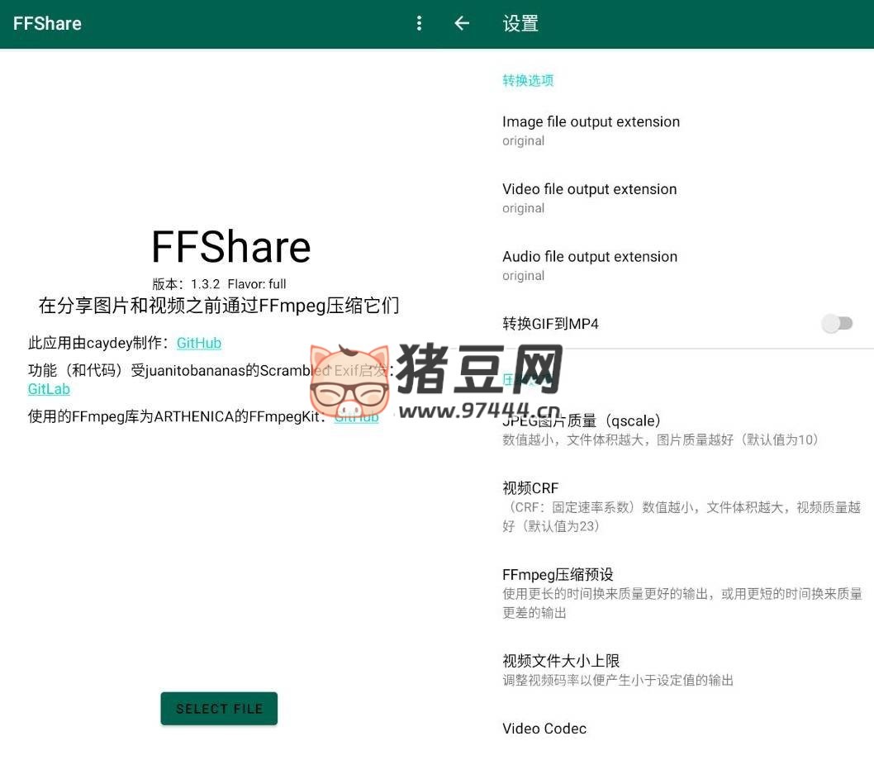Click the large FFShare app name heading
Viewport: 874px width, 760px height.
tap(230, 247)
